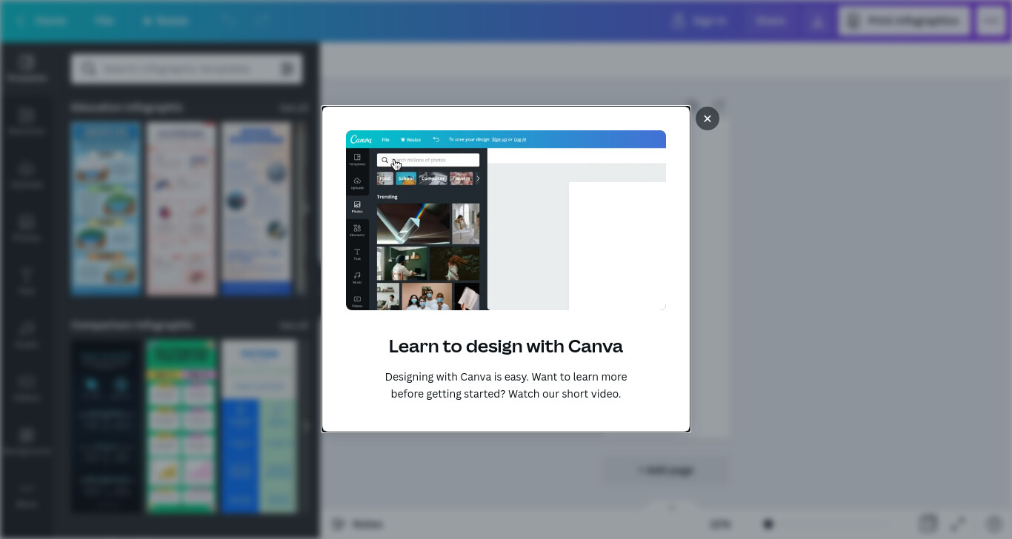
Task: Open the zoom percentage dropdown
Action: coord(720,524)
